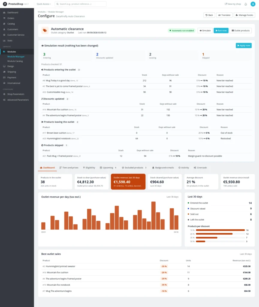Click the Shipping truck icon
The image size is (259, 307).
click(4, 72)
